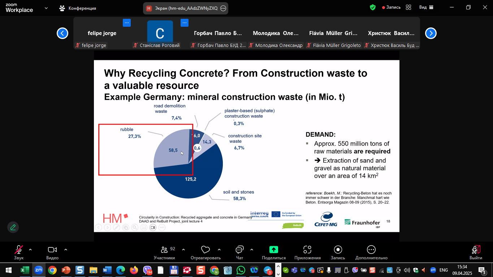Screen dimensions: 493x277
Task: Select Станіслав Роговий's participant tile
Action: (160, 33)
